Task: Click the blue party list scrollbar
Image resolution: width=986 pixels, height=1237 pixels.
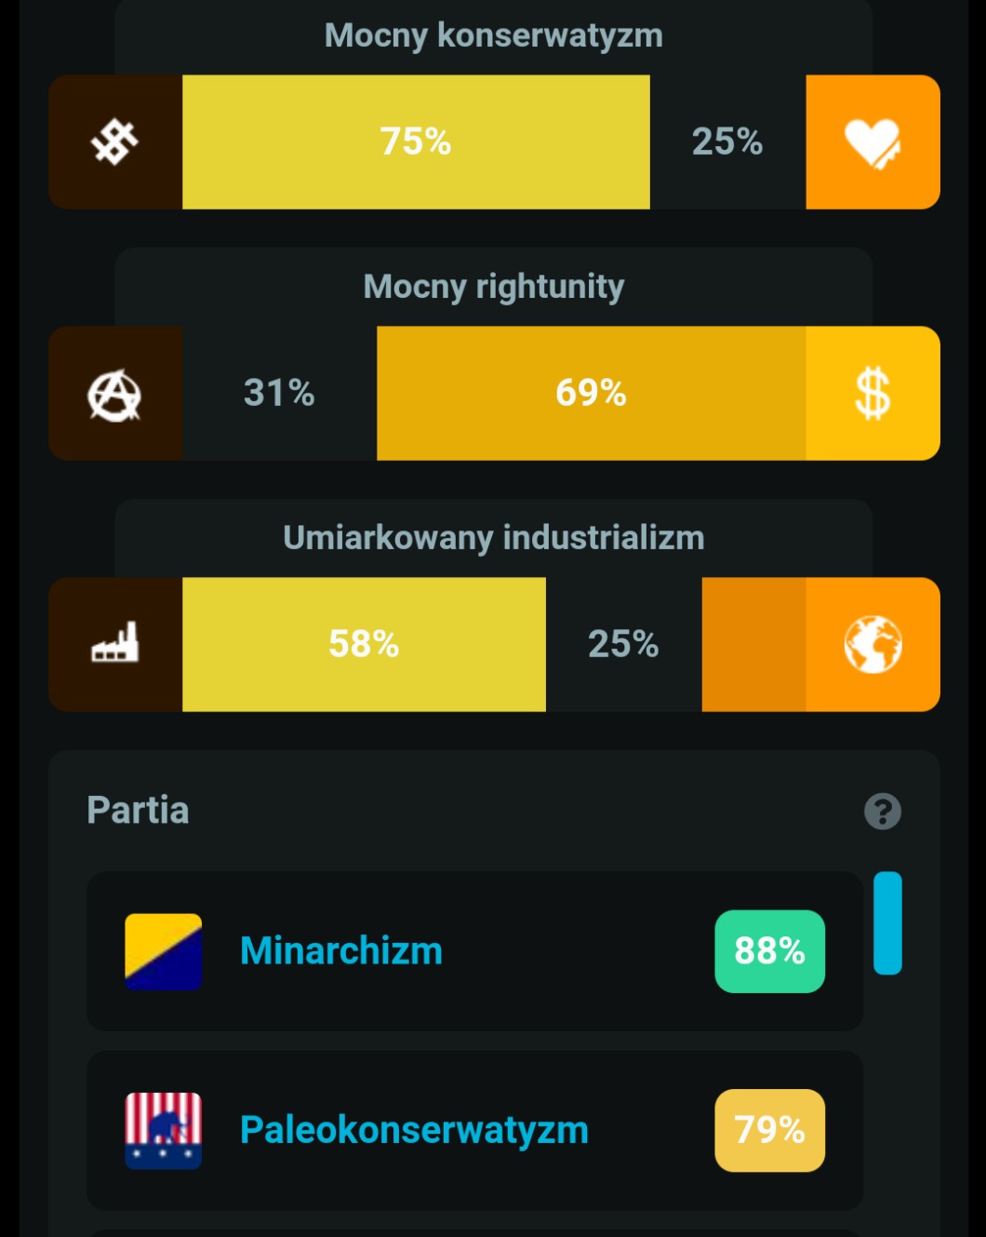Action: point(887,923)
